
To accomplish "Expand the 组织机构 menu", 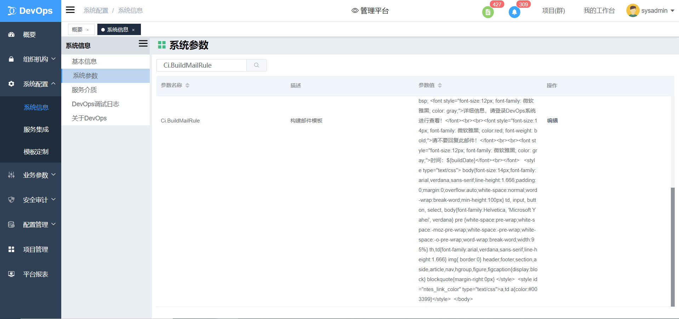I will click(x=30, y=59).
